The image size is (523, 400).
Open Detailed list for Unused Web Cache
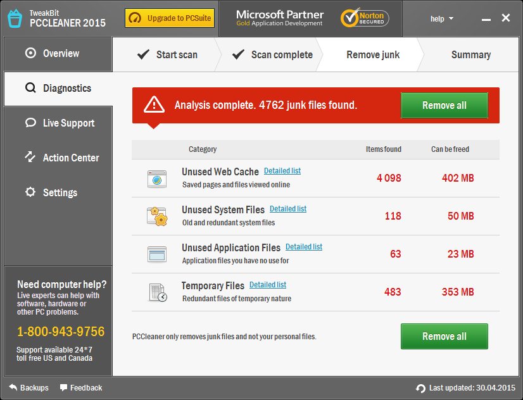coord(282,171)
